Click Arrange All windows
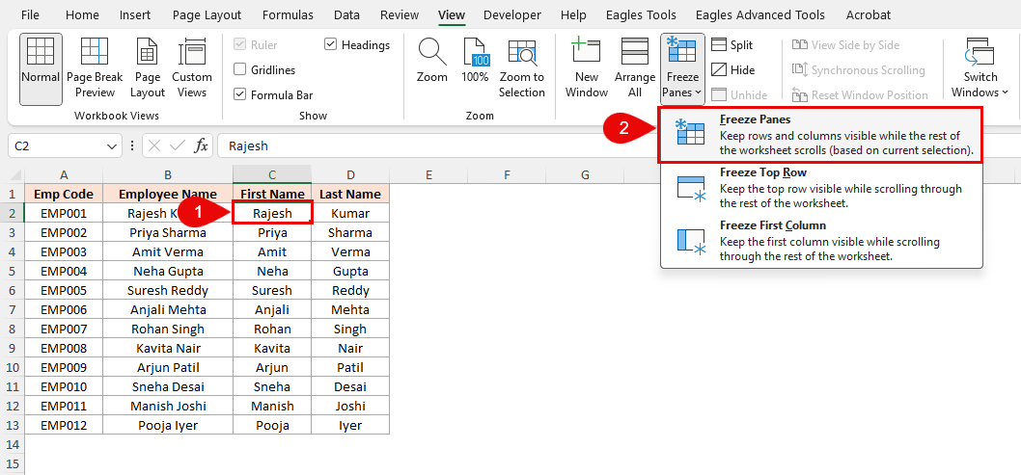This screenshot has height=475, width=1021. (x=635, y=68)
